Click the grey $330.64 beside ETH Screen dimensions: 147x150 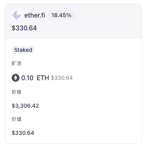(x=62, y=78)
